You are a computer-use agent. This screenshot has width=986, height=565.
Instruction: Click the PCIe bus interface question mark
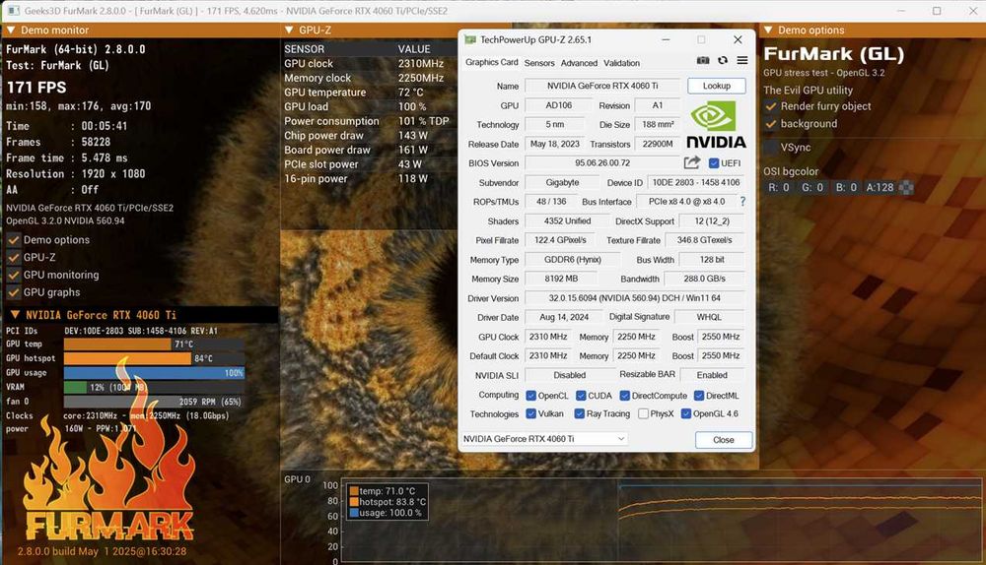[x=742, y=202]
